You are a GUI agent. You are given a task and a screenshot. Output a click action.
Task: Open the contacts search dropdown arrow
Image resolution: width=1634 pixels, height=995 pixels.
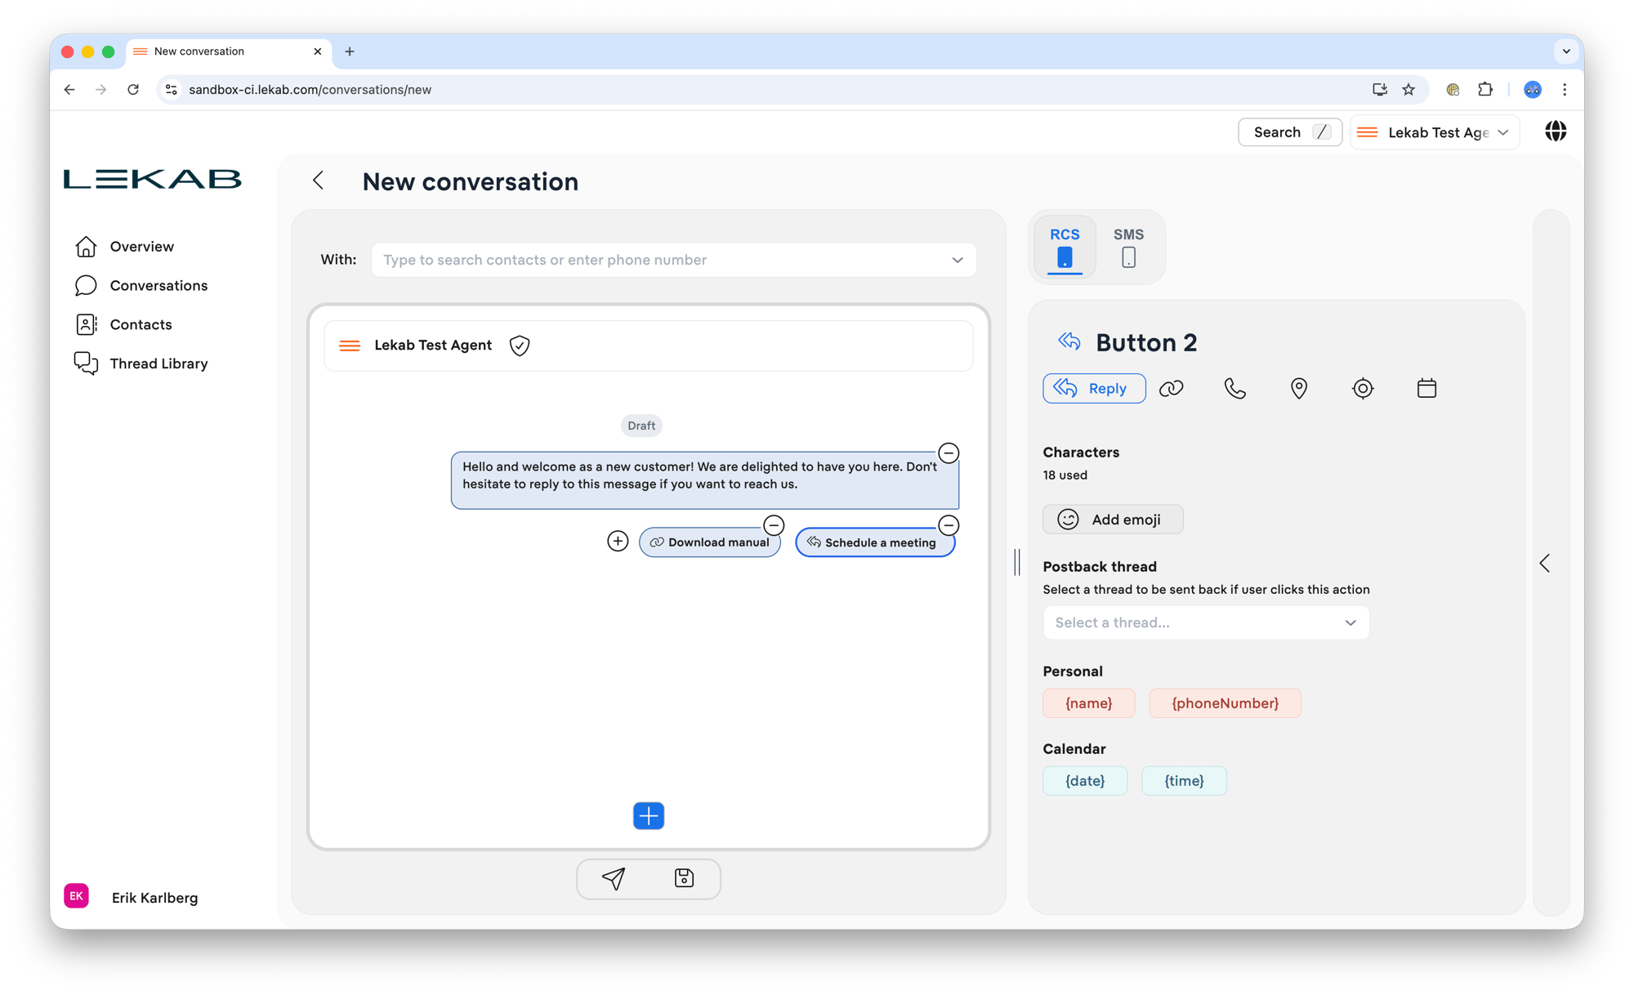tap(957, 260)
